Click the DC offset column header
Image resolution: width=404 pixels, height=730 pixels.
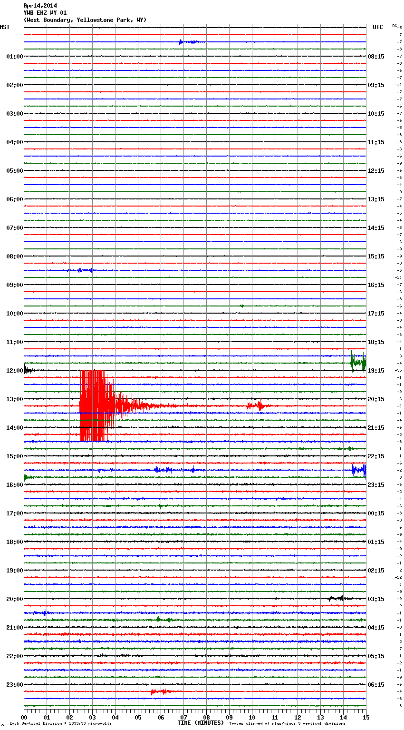tap(394, 26)
